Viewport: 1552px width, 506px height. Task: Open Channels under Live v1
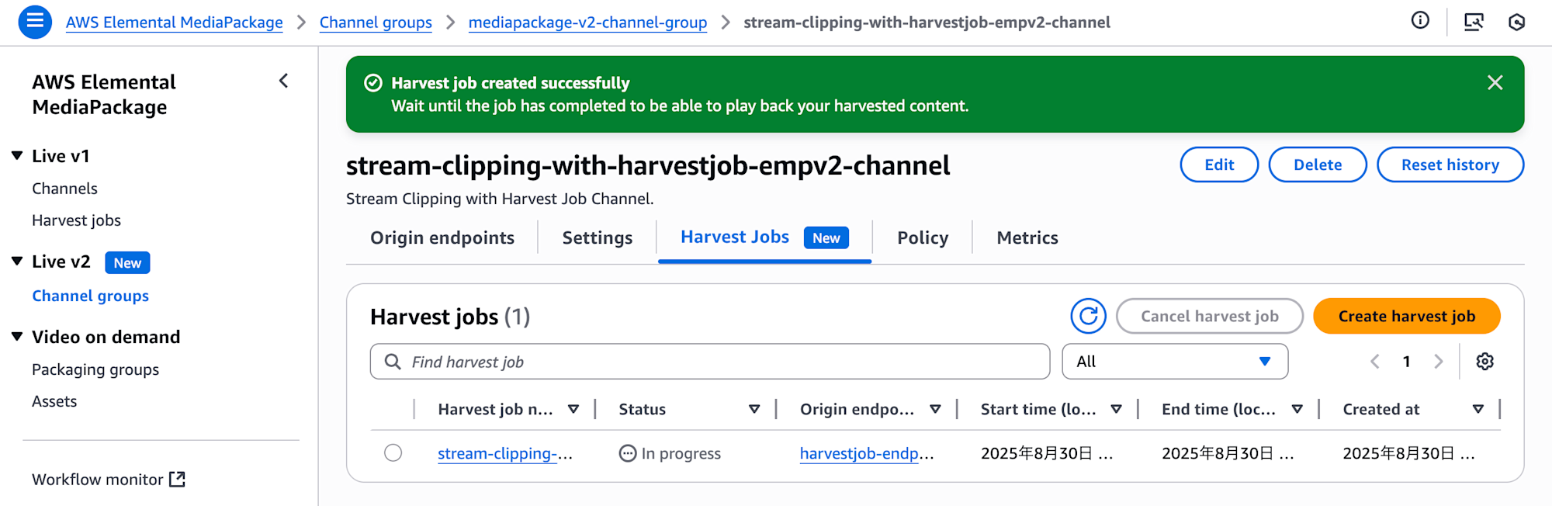coord(64,189)
